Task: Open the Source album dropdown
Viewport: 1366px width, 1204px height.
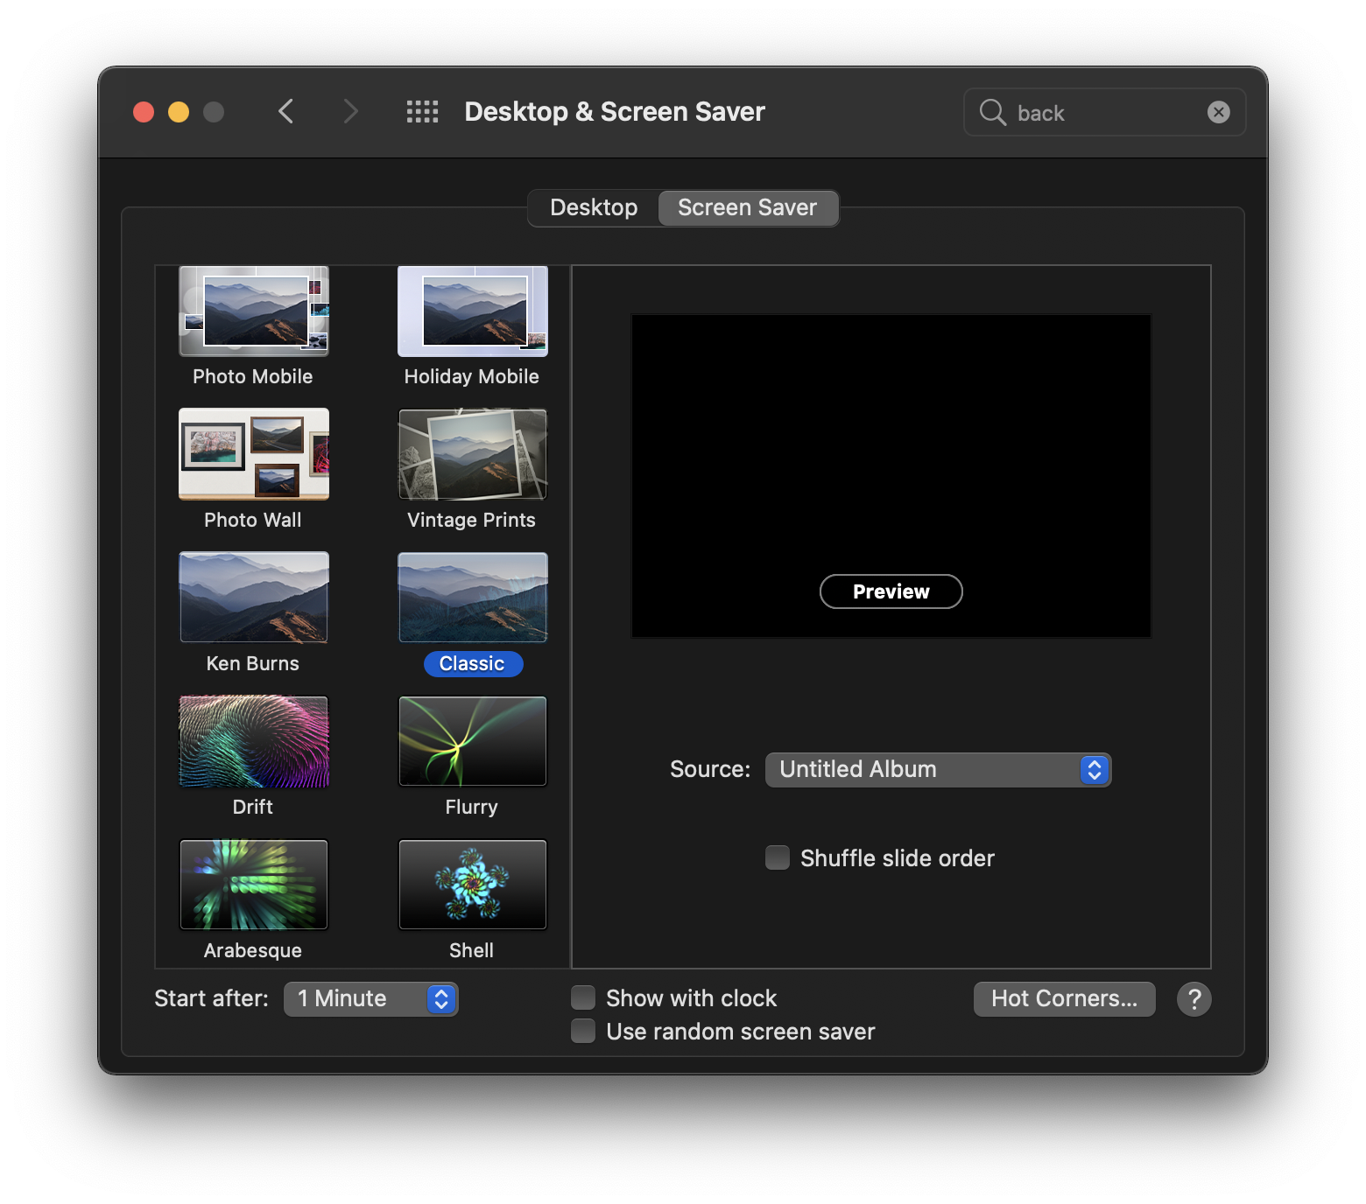Action: [938, 770]
